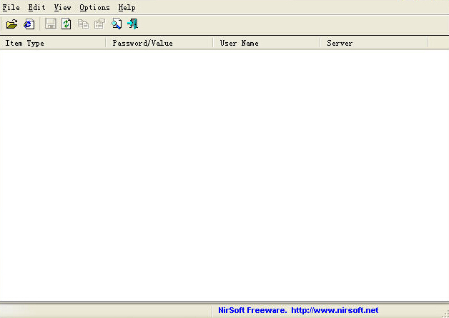Click the magnifying glass find icon

[x=117, y=24]
